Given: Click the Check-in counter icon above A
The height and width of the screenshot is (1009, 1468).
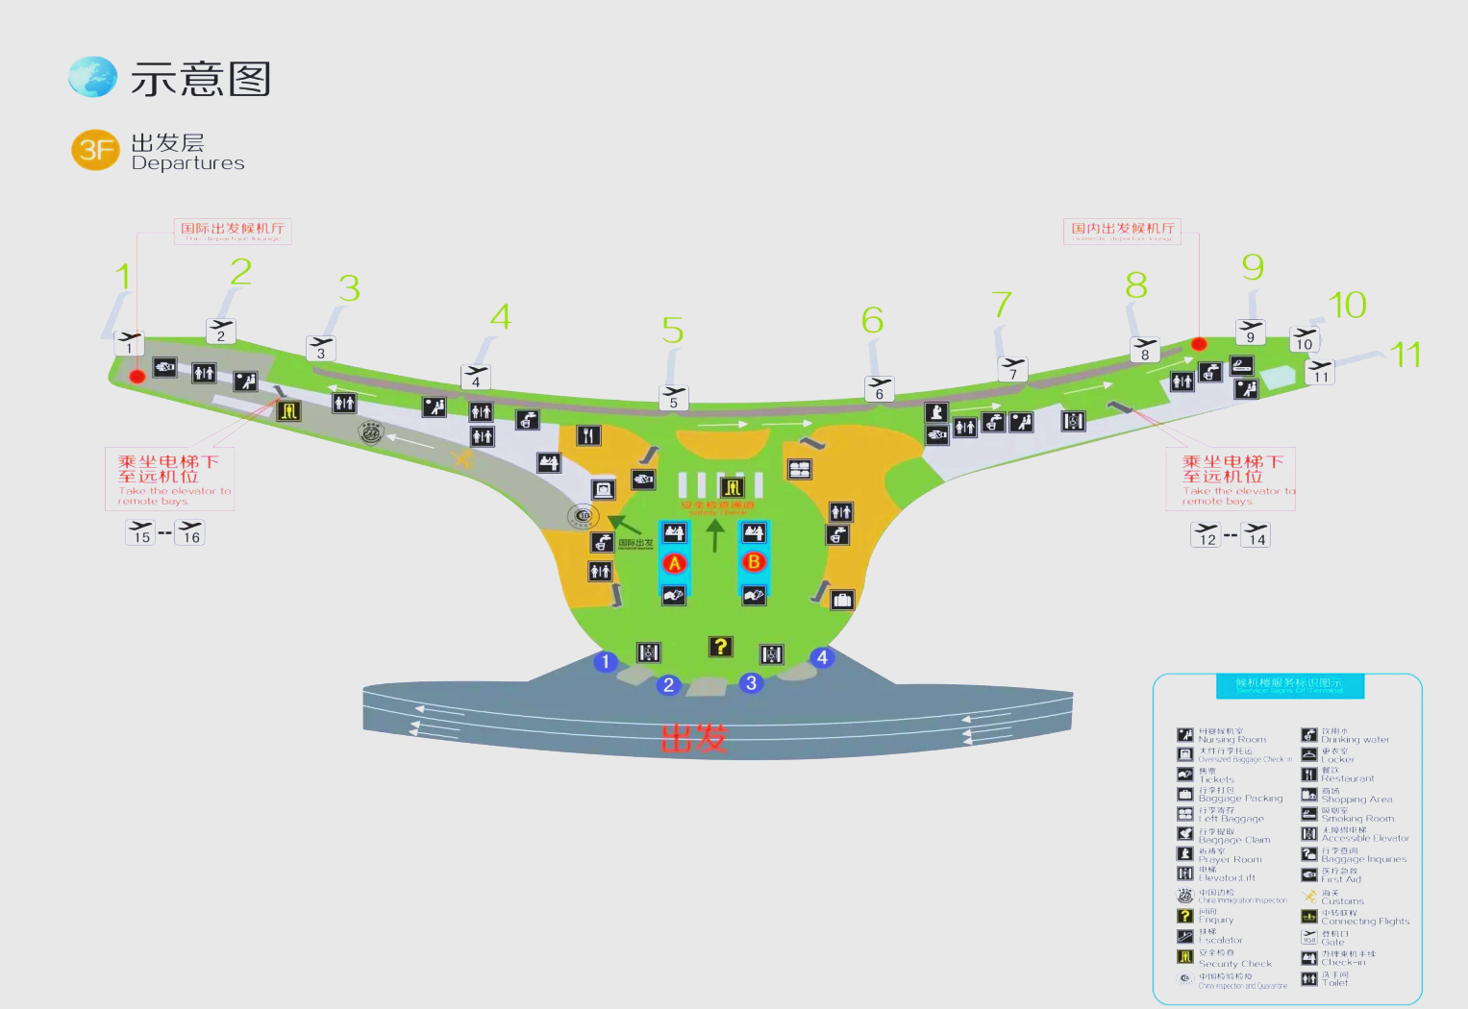Looking at the screenshot, I should pos(675,531).
